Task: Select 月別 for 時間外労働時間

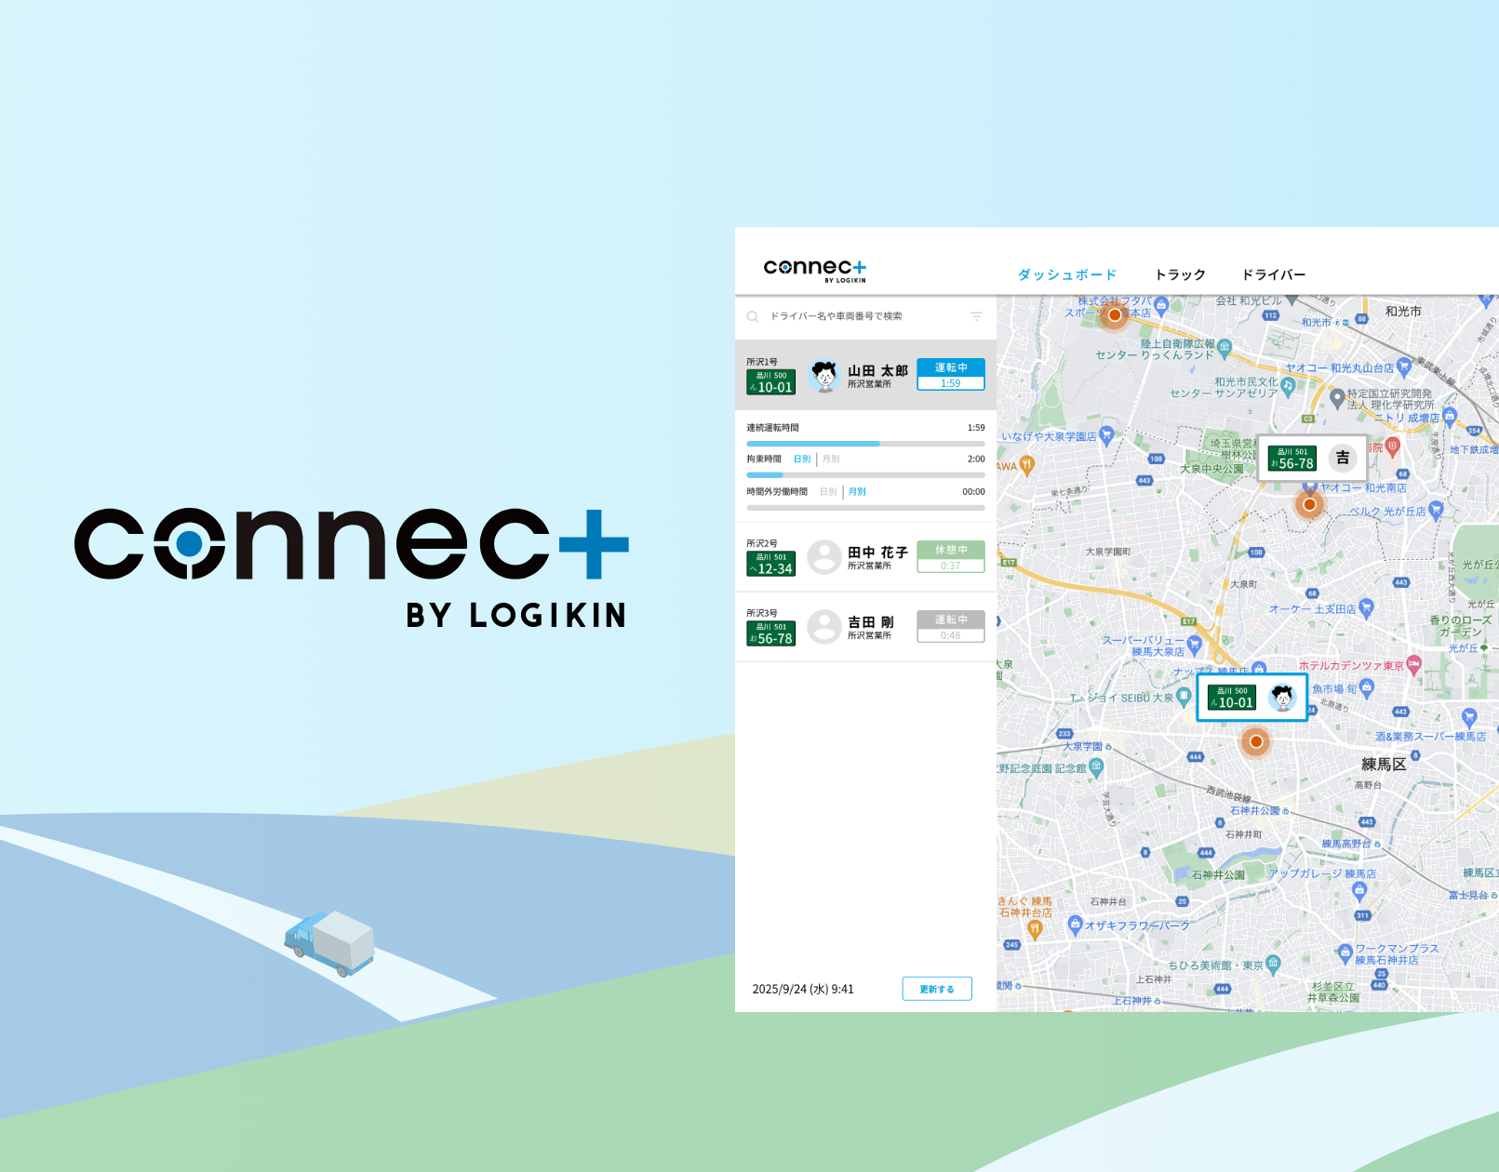Action: click(x=857, y=492)
